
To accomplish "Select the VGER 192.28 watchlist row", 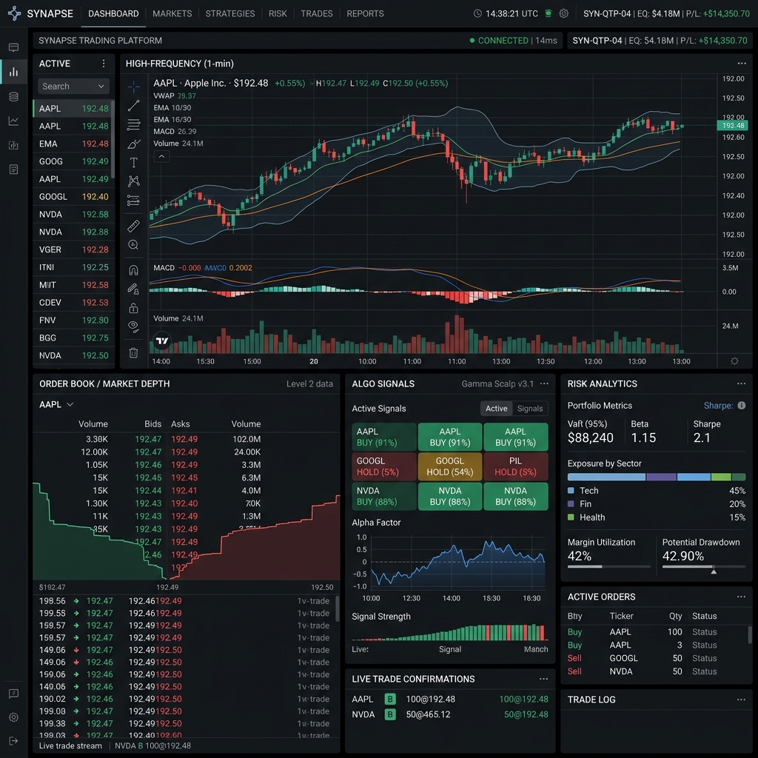I will pos(73,249).
